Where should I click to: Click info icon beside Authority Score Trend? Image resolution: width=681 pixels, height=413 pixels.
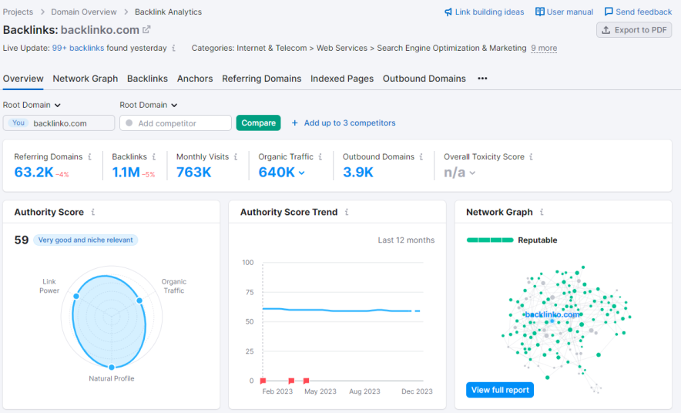[x=347, y=212]
